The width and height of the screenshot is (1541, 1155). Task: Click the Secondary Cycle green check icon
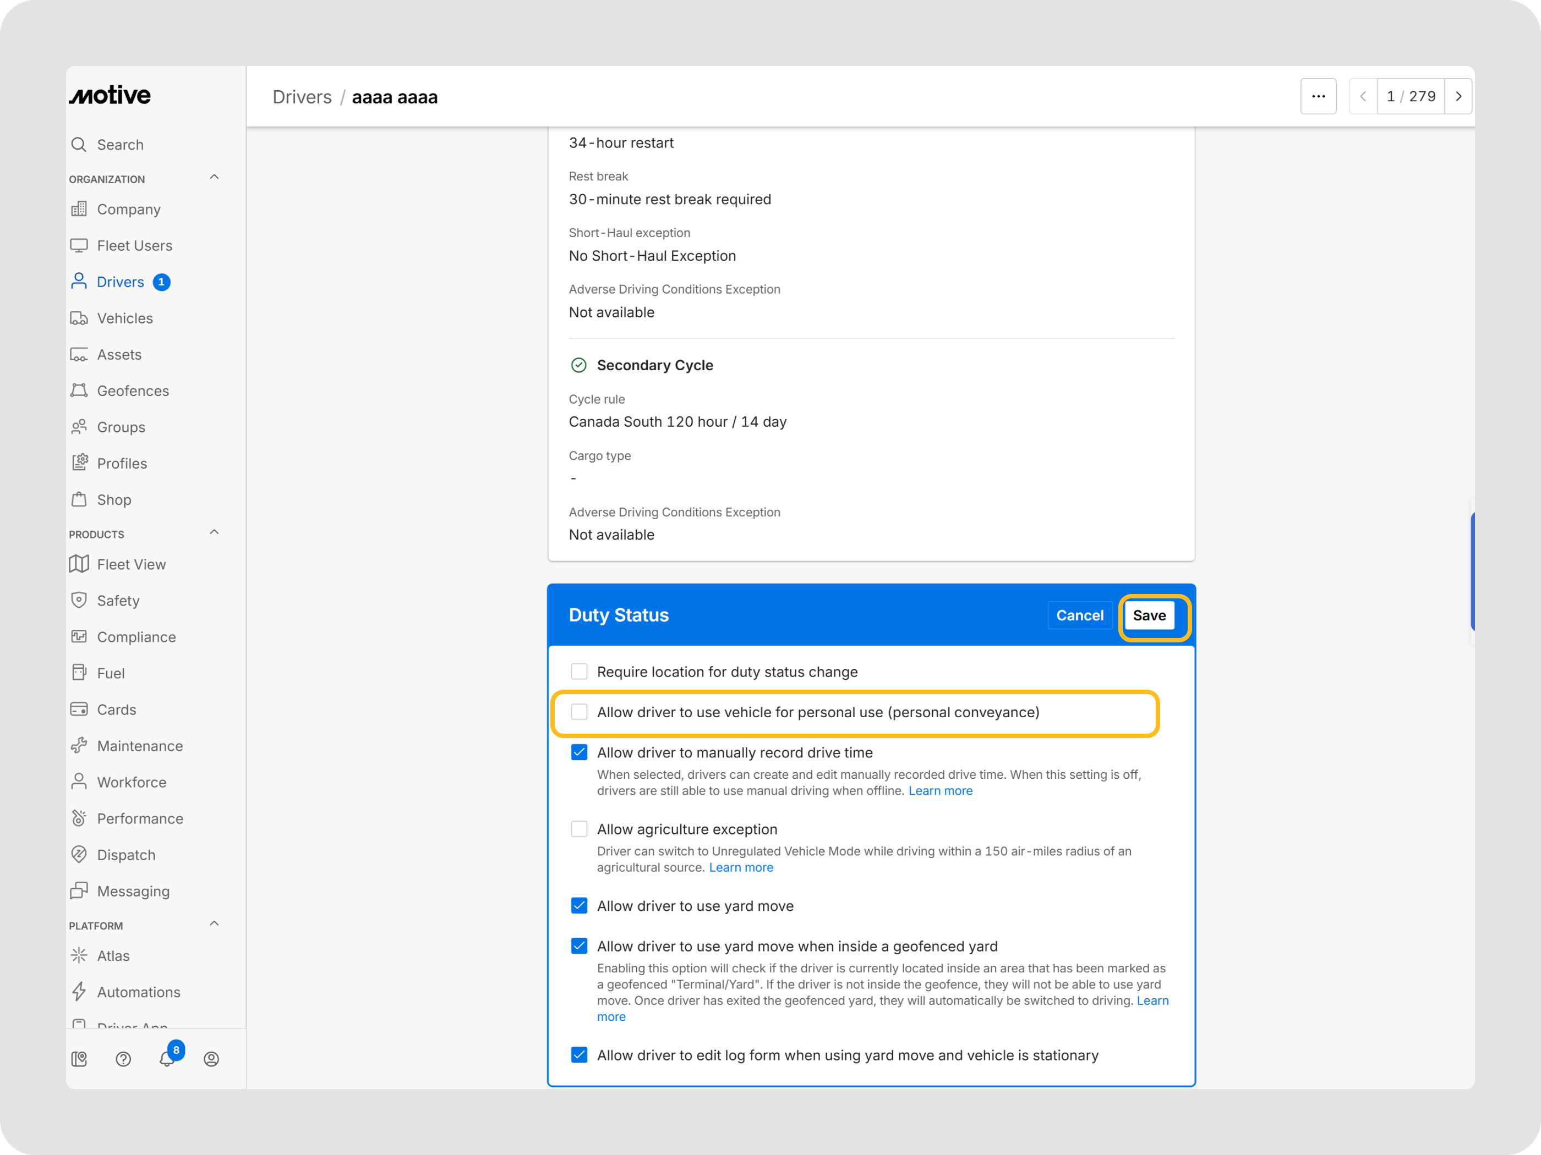[579, 365]
